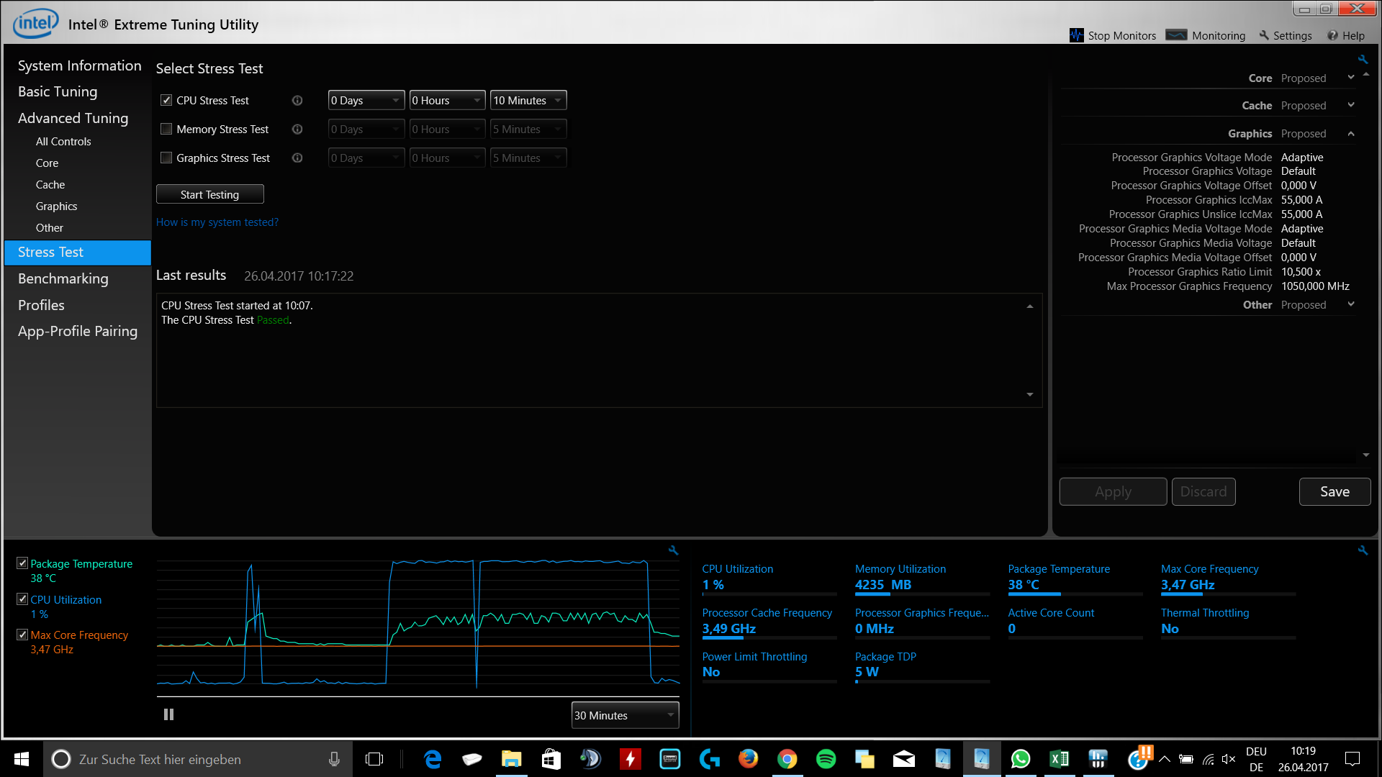Open Profiles section
Viewport: 1382px width, 777px height.
[x=41, y=305]
